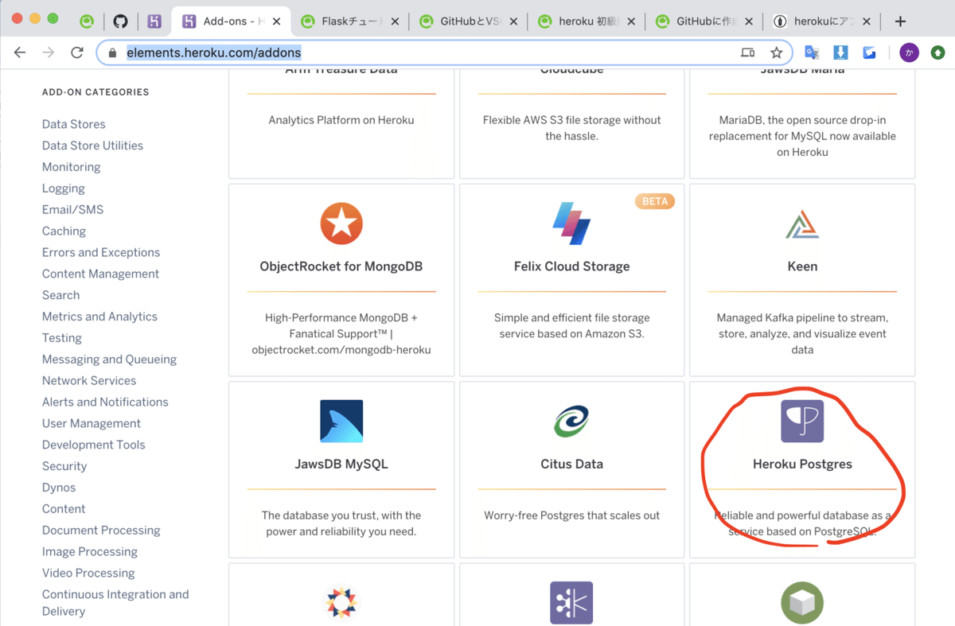This screenshot has height=626, width=955.
Task: Click the Citus Data swirl logo
Action: [571, 421]
